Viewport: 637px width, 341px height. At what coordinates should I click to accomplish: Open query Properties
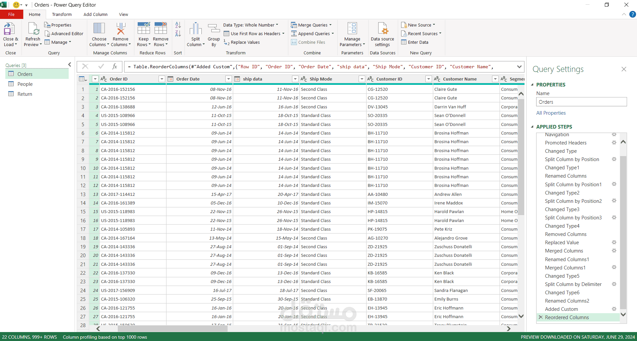(58, 25)
